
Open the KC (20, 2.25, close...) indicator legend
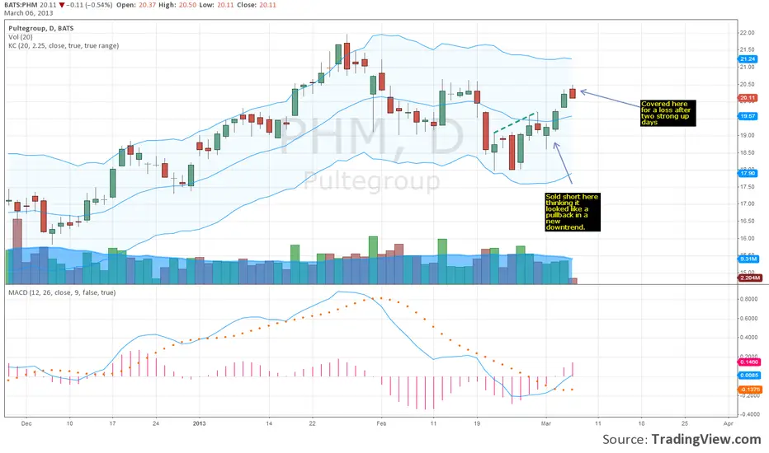point(64,45)
